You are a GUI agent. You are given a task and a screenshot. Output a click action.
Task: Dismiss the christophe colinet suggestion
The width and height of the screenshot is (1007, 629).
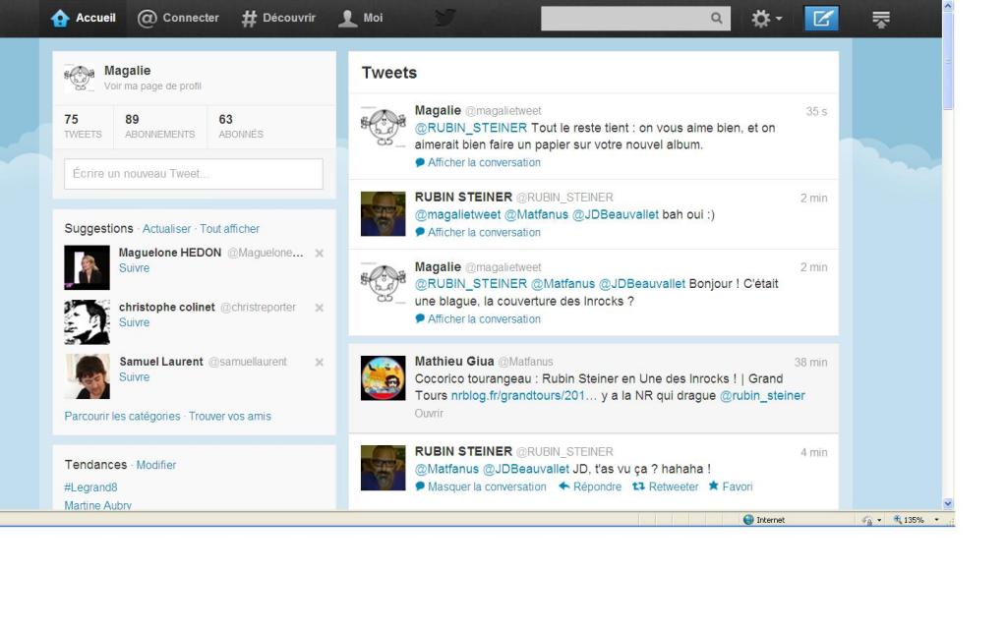pos(319,308)
